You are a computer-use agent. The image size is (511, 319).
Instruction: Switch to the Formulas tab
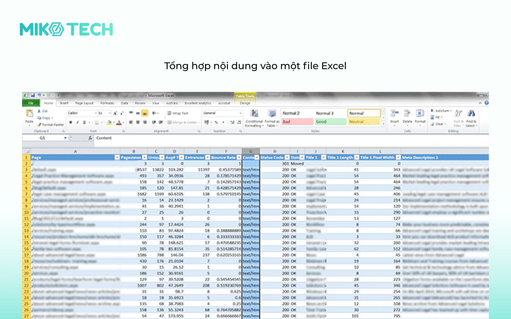(x=107, y=103)
